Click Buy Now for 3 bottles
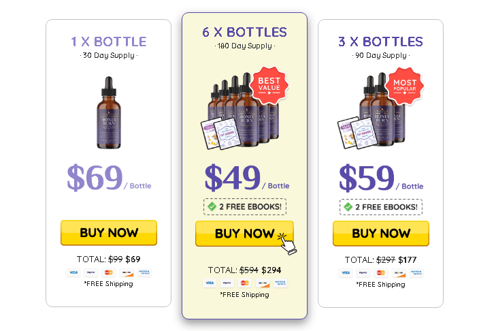Viewport: 479px width, 331px height. (380, 233)
